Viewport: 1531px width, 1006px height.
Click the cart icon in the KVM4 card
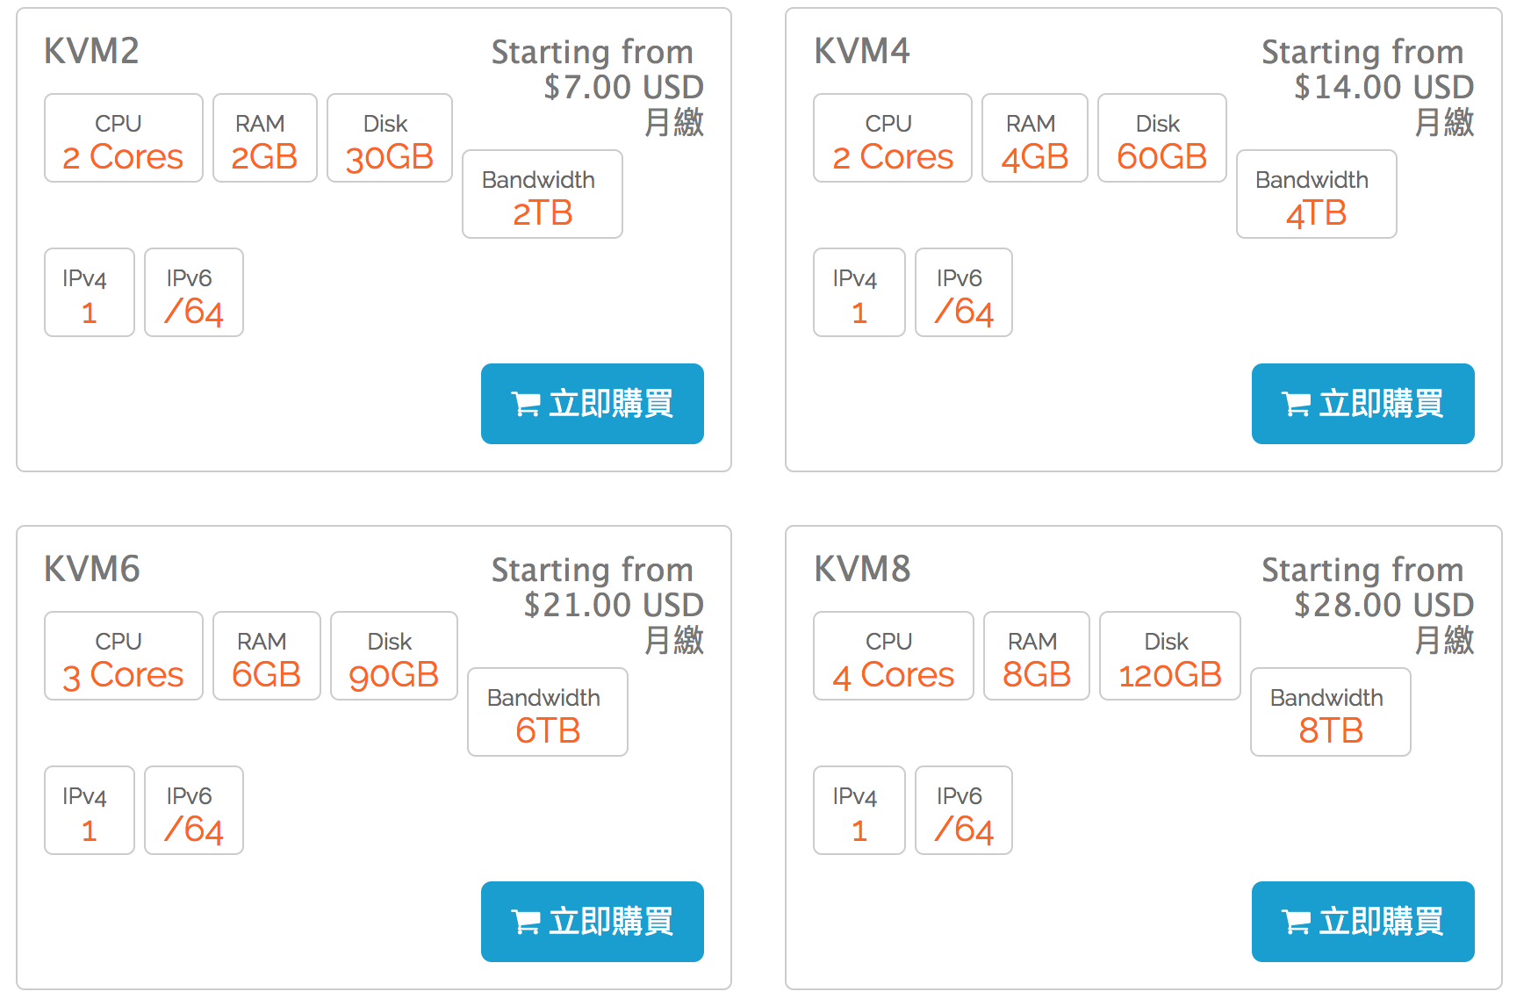pyautogui.click(x=1297, y=405)
